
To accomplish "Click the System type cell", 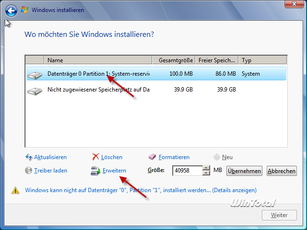I will point(250,74).
